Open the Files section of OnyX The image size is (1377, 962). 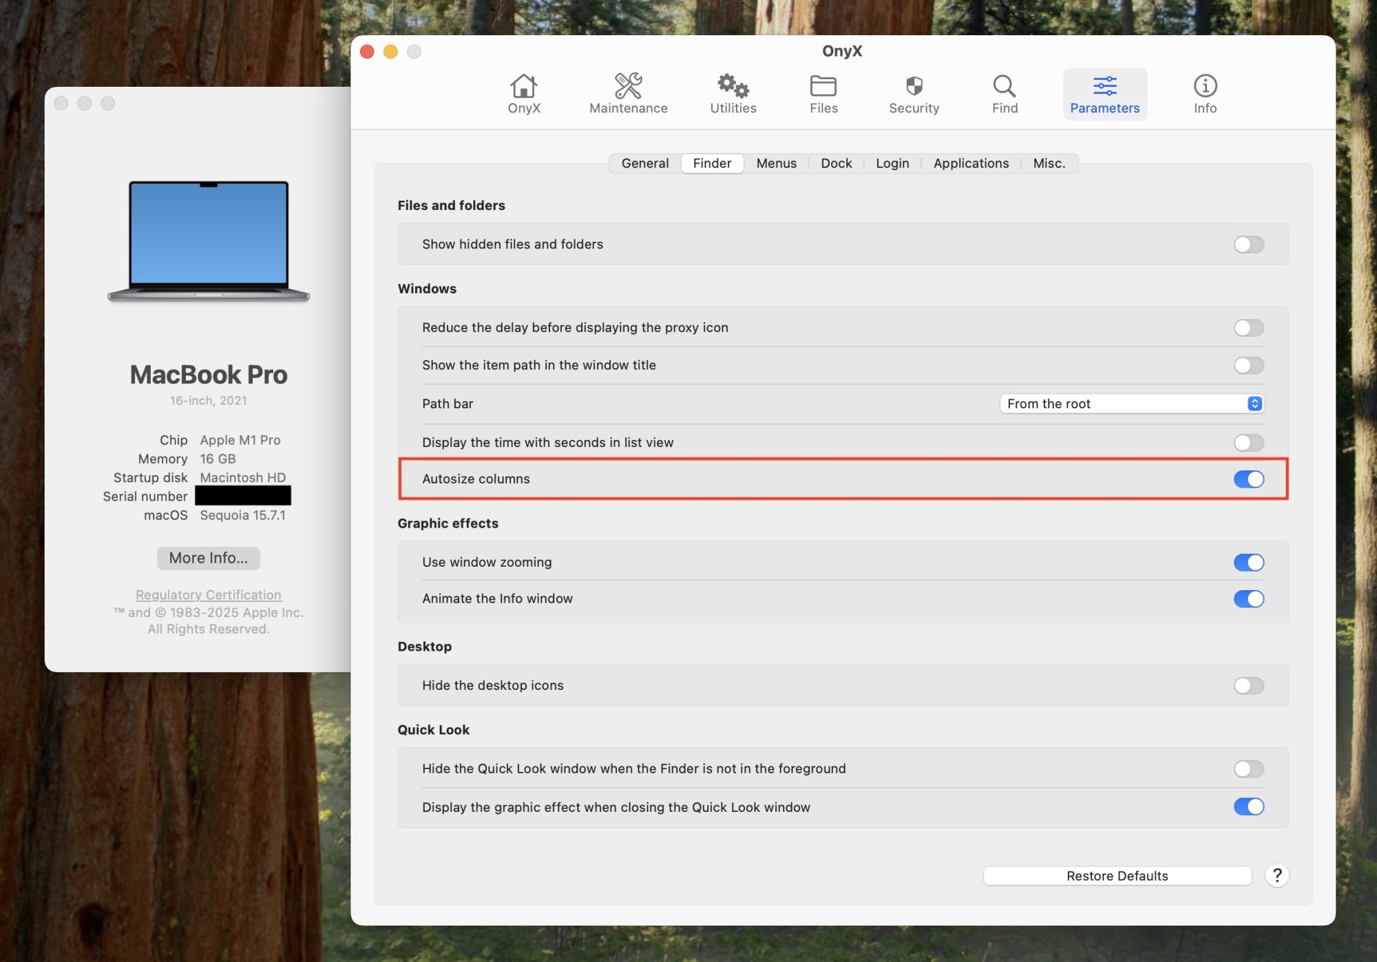pyautogui.click(x=823, y=94)
